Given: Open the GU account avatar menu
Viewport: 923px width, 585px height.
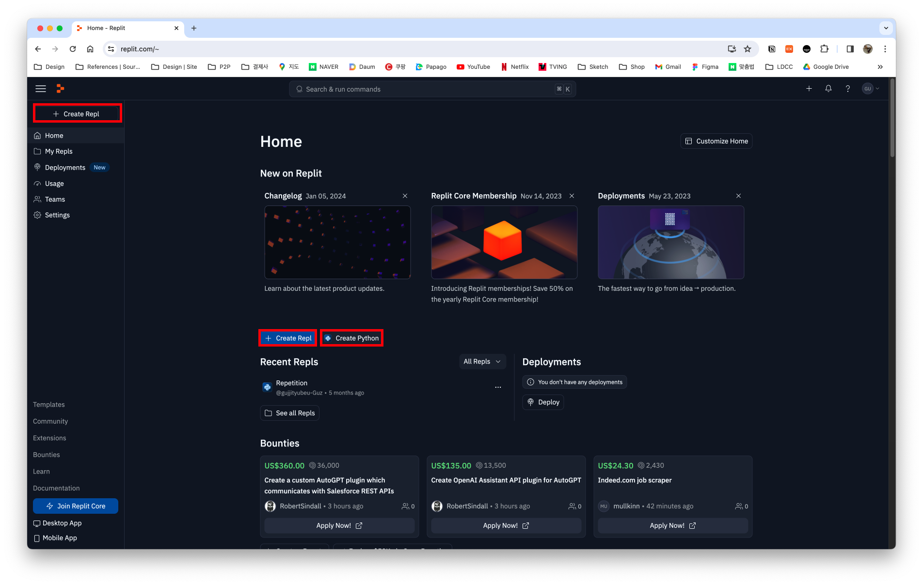Looking at the screenshot, I should (x=871, y=89).
